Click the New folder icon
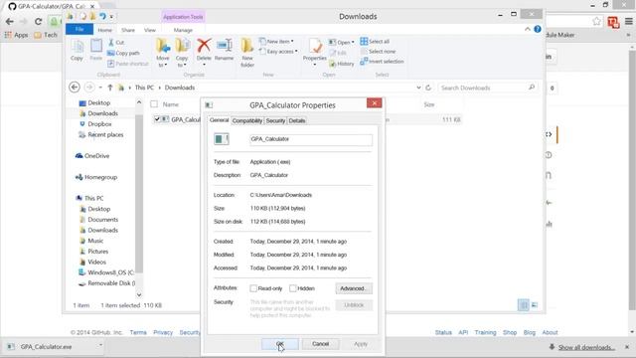Screen dimensions: 636x358 [247, 46]
